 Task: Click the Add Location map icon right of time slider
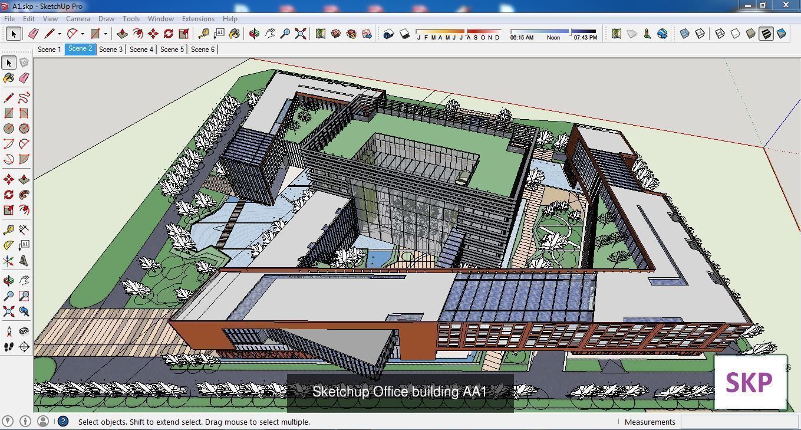point(617,34)
